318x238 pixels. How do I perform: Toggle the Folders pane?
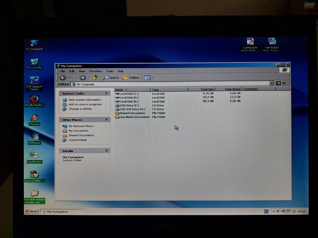(x=131, y=78)
